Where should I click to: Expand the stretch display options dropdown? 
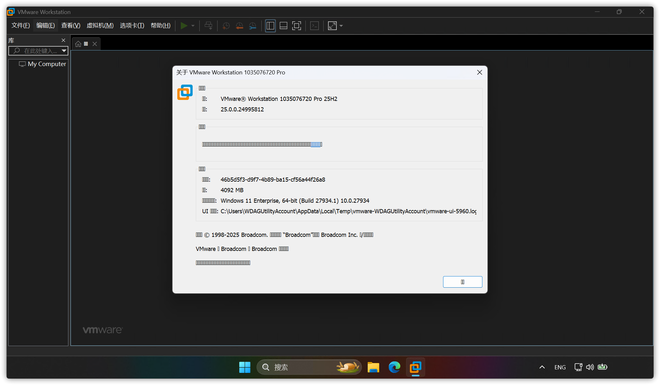pos(341,26)
